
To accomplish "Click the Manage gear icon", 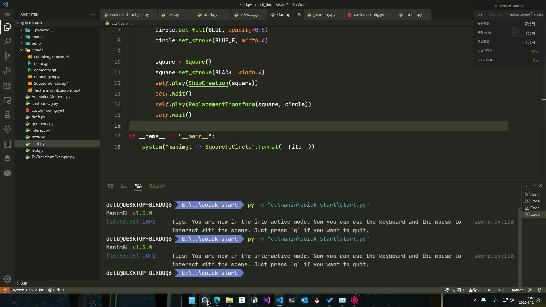I will click(7, 279).
